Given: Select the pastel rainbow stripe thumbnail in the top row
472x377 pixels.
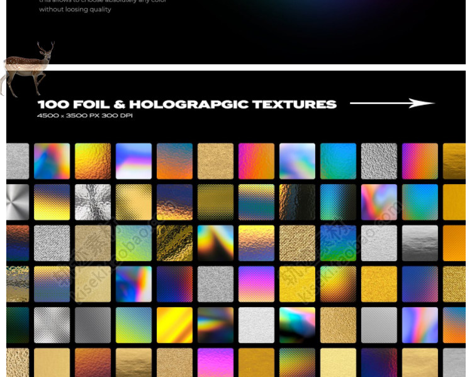Looking at the screenshot, I should (x=133, y=161).
